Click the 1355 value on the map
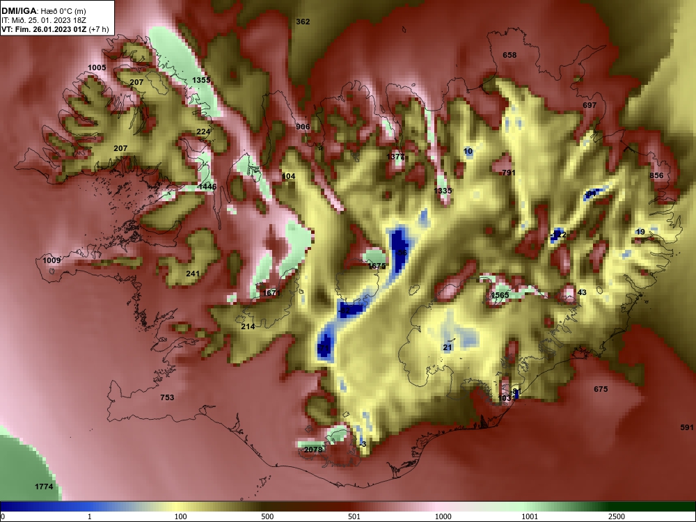696x522 pixels. tap(201, 80)
